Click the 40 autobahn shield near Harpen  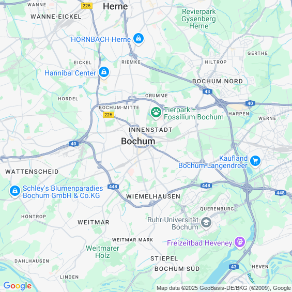(x=250, y=103)
